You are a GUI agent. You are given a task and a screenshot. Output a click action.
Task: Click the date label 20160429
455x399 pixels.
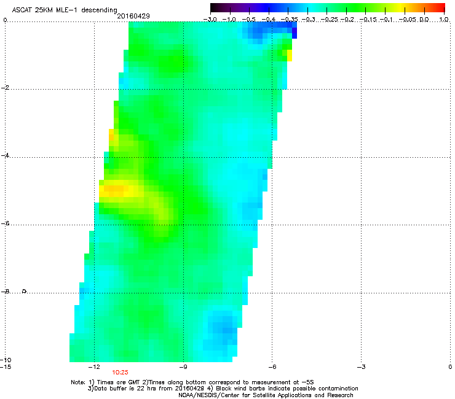133,16
